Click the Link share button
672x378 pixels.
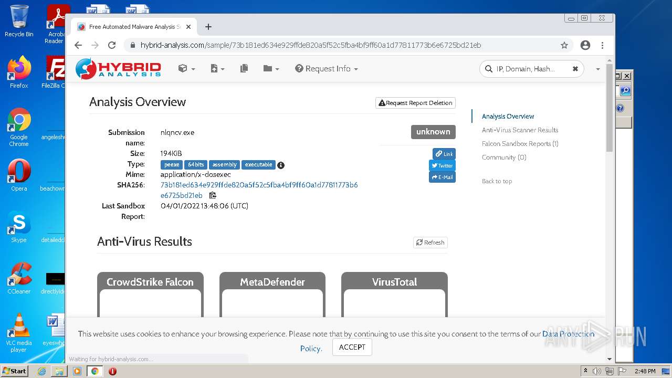coord(444,154)
